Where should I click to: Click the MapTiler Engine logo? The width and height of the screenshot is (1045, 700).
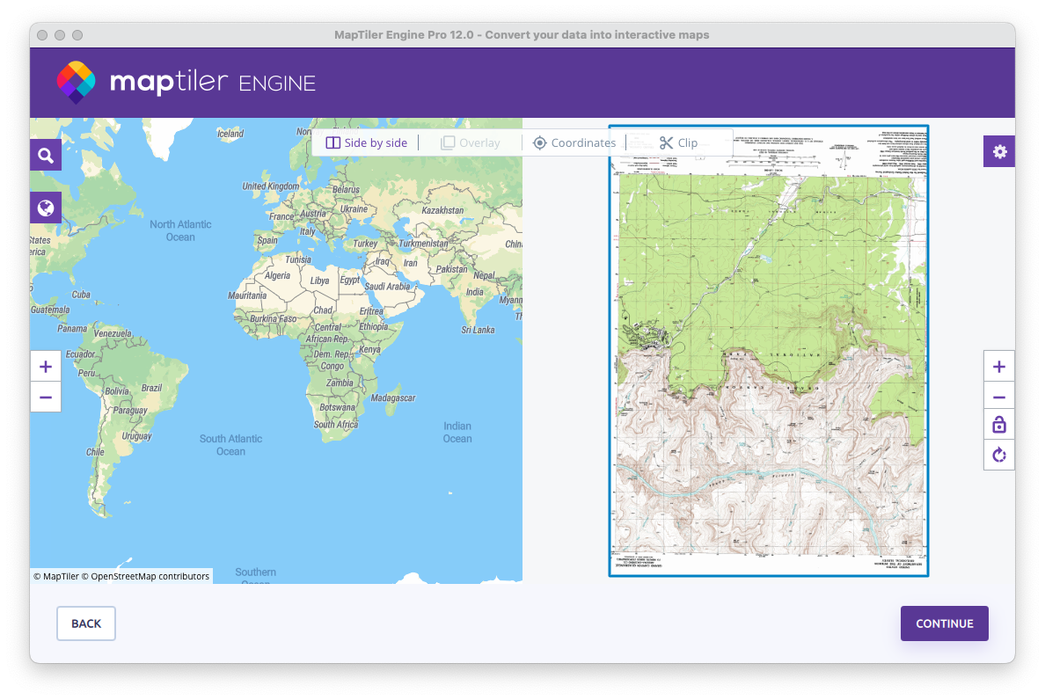[186, 83]
